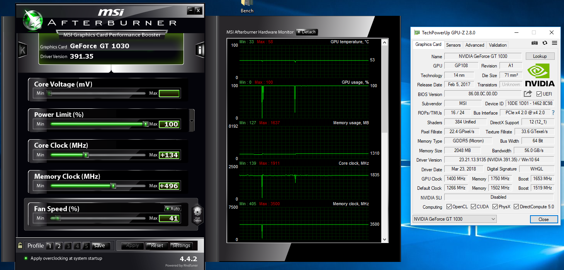Switch to the Sensors tab in GPU-Z
Image resolution: width=564 pixels, height=270 pixels.
453,45
